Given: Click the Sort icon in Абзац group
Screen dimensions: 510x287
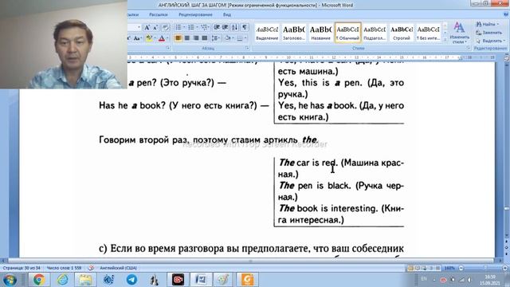Looking at the screenshot, I should click(235, 27).
